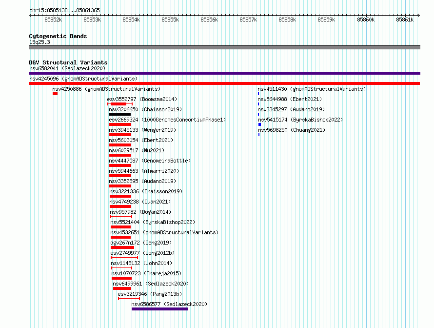The width and height of the screenshot is (434, 328).
Task: Click the purple bar under nsv6586577
Action: tap(160, 309)
